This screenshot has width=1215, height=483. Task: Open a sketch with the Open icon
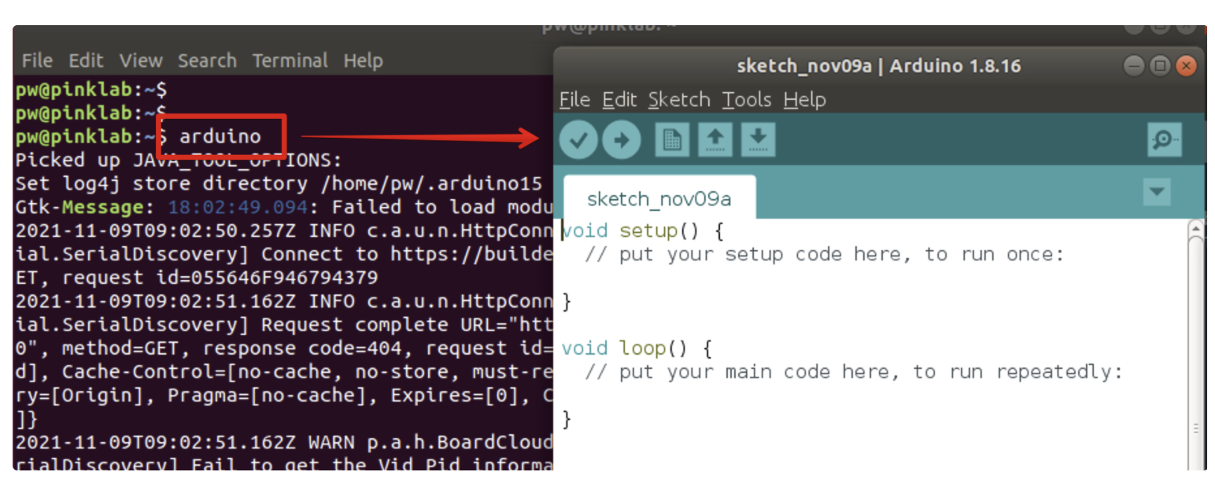[x=715, y=140]
